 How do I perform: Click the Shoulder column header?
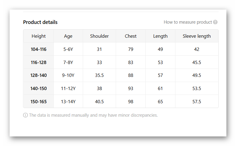click(99, 36)
